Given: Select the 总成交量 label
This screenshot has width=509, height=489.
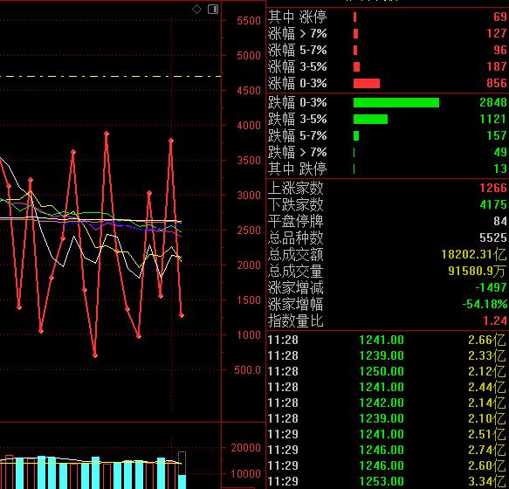Looking at the screenshot, I should pos(295,271).
